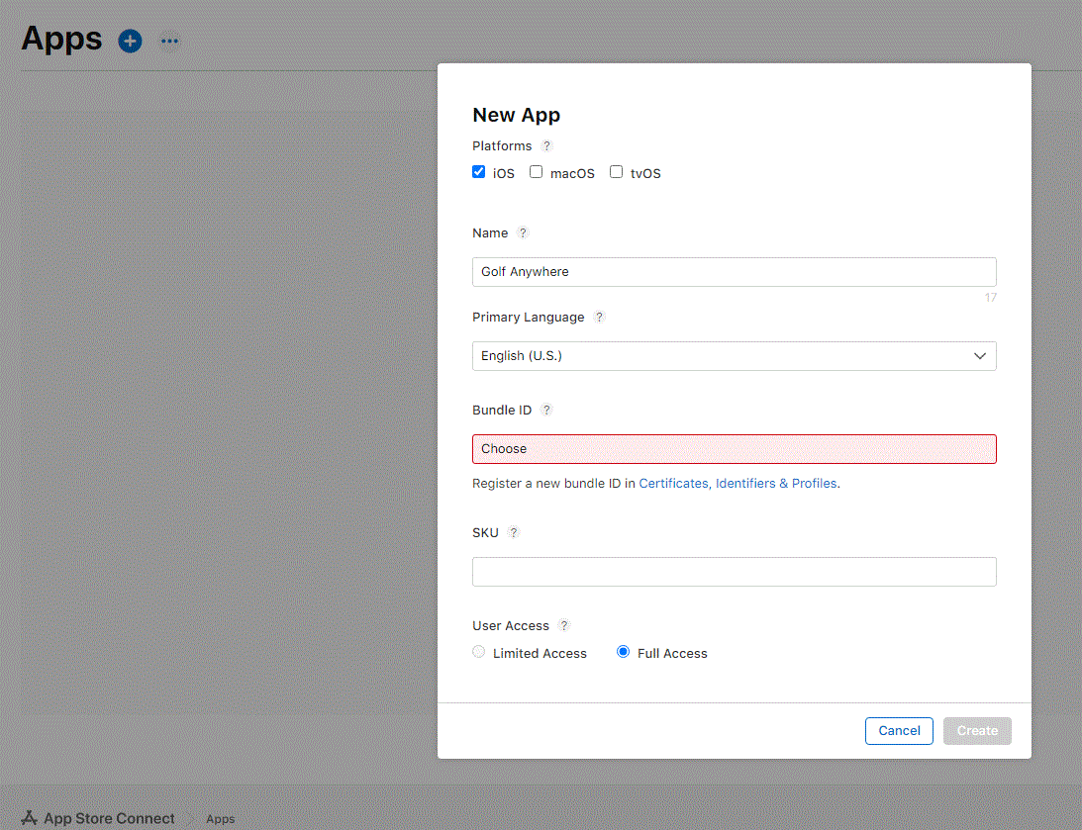Click the Platforms help question mark
Screen dimensions: 1082x830
click(547, 145)
